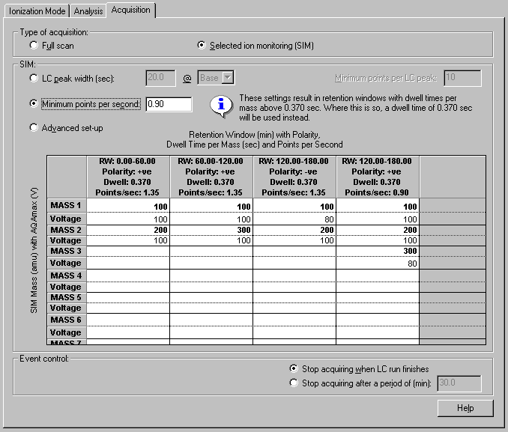Click the Minimum points per LC peak field

coord(462,78)
